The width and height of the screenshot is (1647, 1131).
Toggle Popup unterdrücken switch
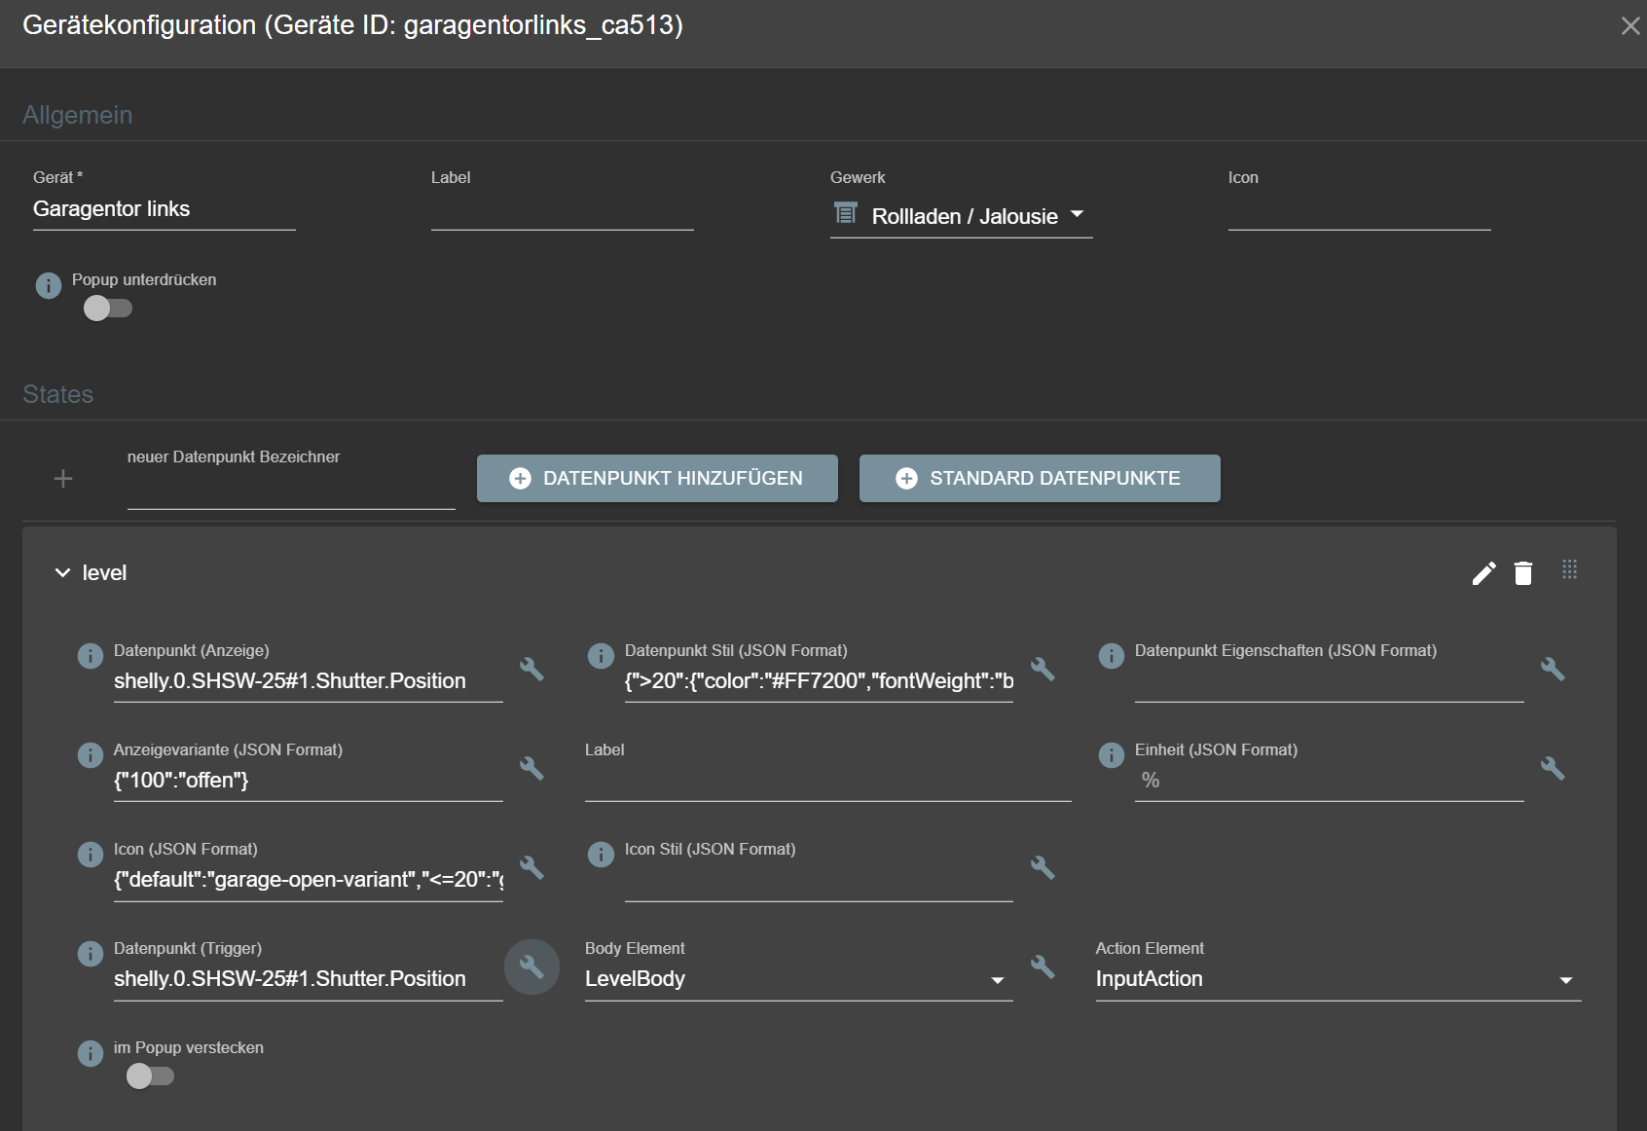coord(108,309)
